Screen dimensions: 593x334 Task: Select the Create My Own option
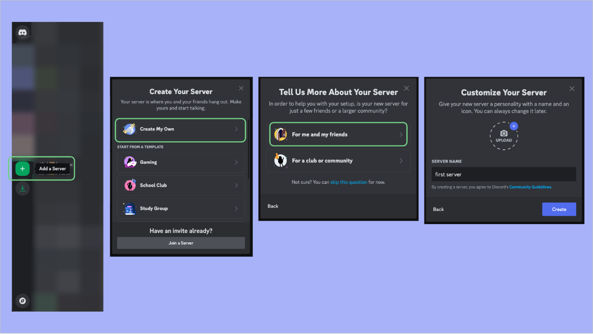click(x=180, y=130)
